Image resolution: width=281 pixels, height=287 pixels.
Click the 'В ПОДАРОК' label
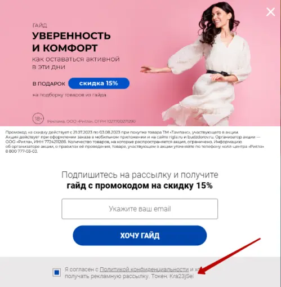pyautogui.click(x=49, y=83)
